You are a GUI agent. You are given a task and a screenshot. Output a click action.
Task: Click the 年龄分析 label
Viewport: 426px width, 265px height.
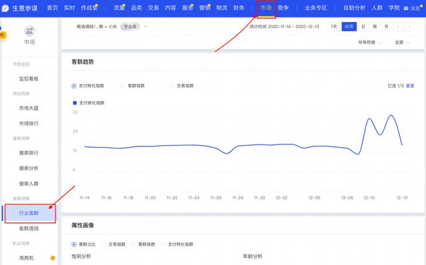click(x=252, y=256)
